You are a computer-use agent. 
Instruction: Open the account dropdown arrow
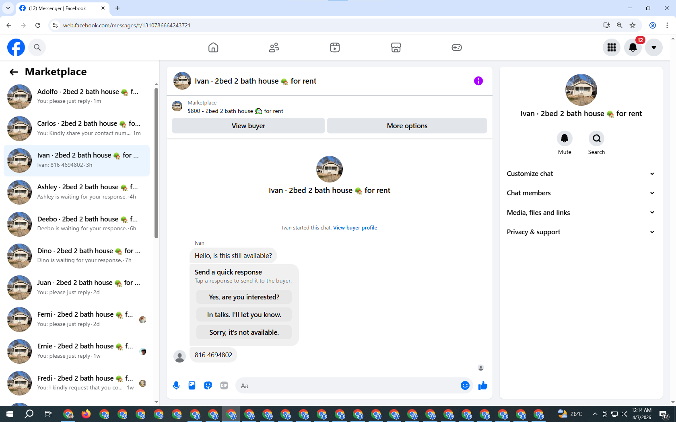point(654,47)
